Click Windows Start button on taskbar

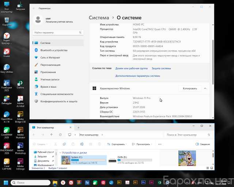pos(6,183)
